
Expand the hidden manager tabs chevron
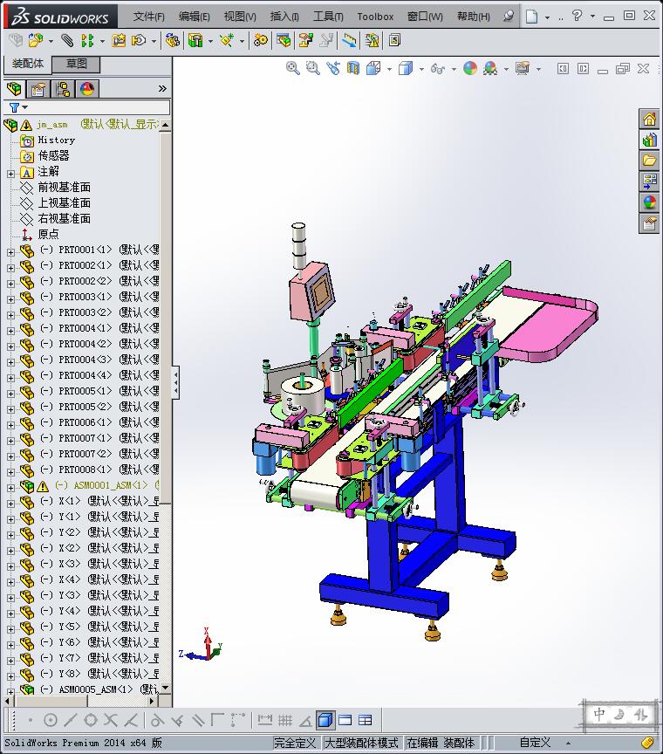click(x=162, y=88)
